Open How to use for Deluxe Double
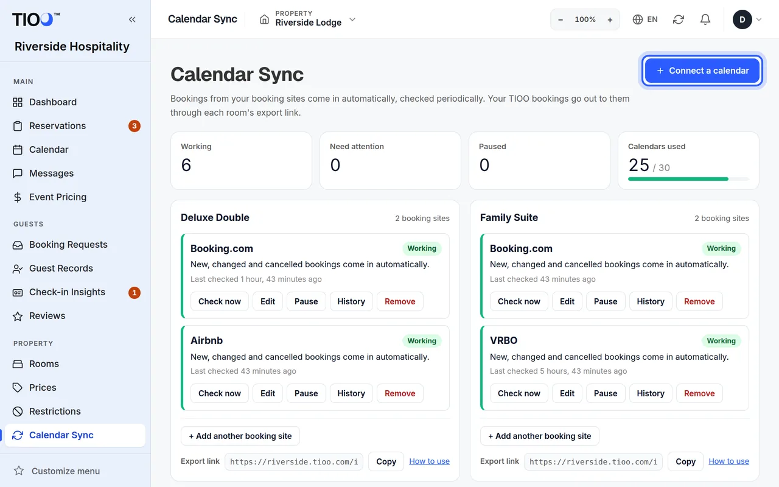The width and height of the screenshot is (779, 487). (x=430, y=461)
